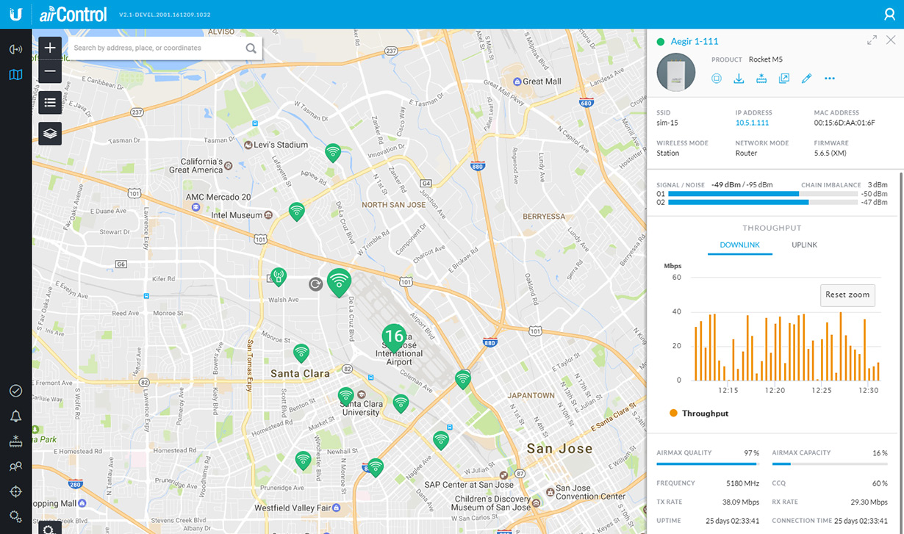Open the Alerts bell sidebar icon
904x534 pixels.
pyautogui.click(x=15, y=416)
